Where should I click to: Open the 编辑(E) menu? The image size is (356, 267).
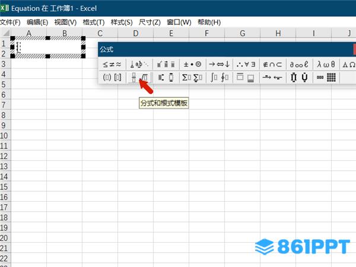pyautogui.click(x=37, y=23)
